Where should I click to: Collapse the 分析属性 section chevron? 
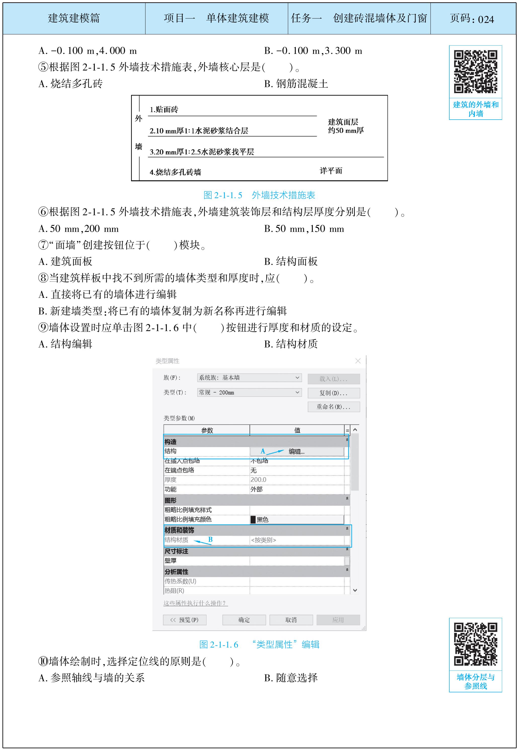(x=347, y=570)
